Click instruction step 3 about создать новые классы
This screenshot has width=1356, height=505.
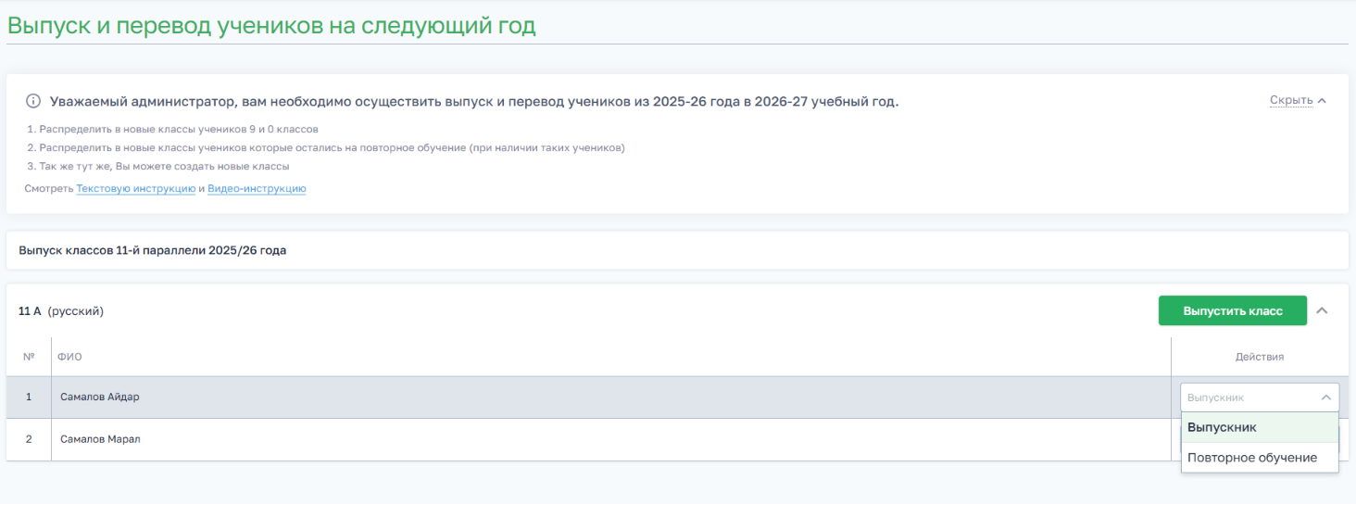pos(158,166)
